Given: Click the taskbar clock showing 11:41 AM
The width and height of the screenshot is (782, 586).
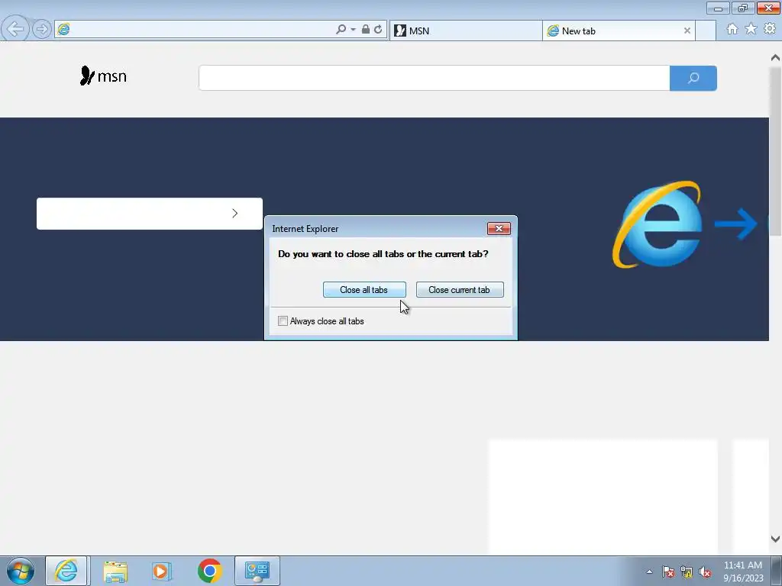Looking at the screenshot, I should click(743, 572).
